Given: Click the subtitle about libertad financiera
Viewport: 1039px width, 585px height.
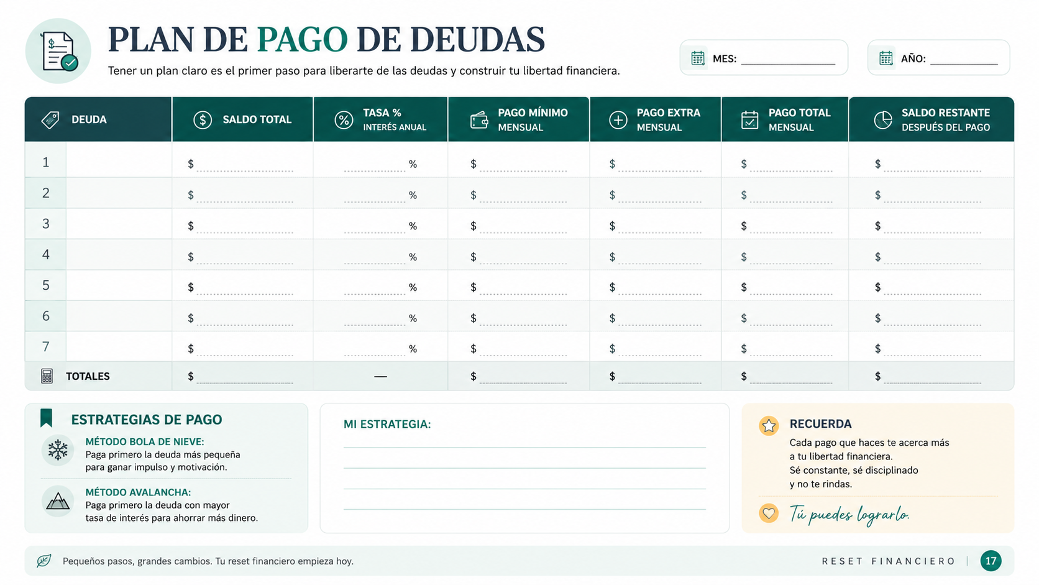Looking at the screenshot, I should 364,71.
